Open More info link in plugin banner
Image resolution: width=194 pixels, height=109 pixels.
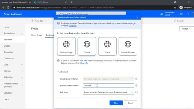point(72,26)
